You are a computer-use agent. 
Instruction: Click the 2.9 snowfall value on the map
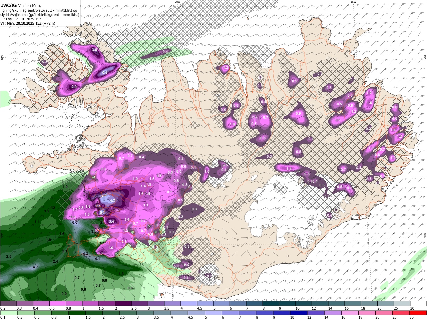pos(74,87)
